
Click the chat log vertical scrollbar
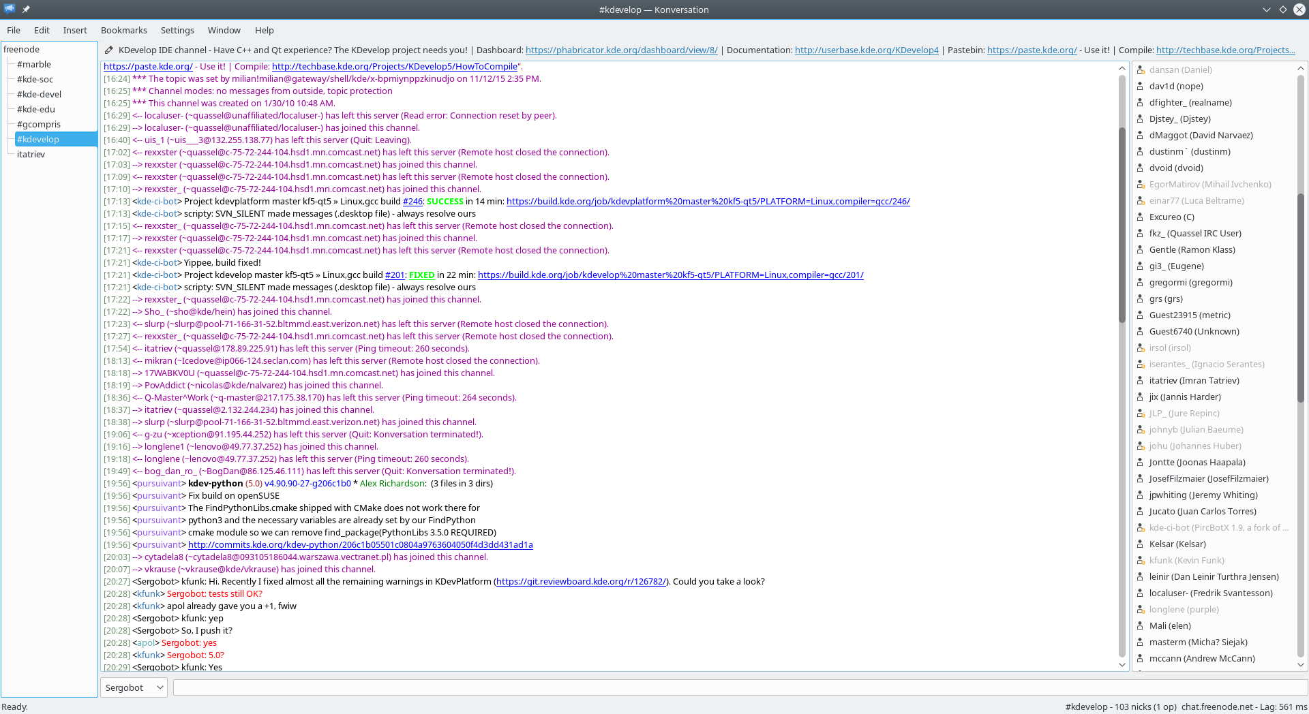1122,225
